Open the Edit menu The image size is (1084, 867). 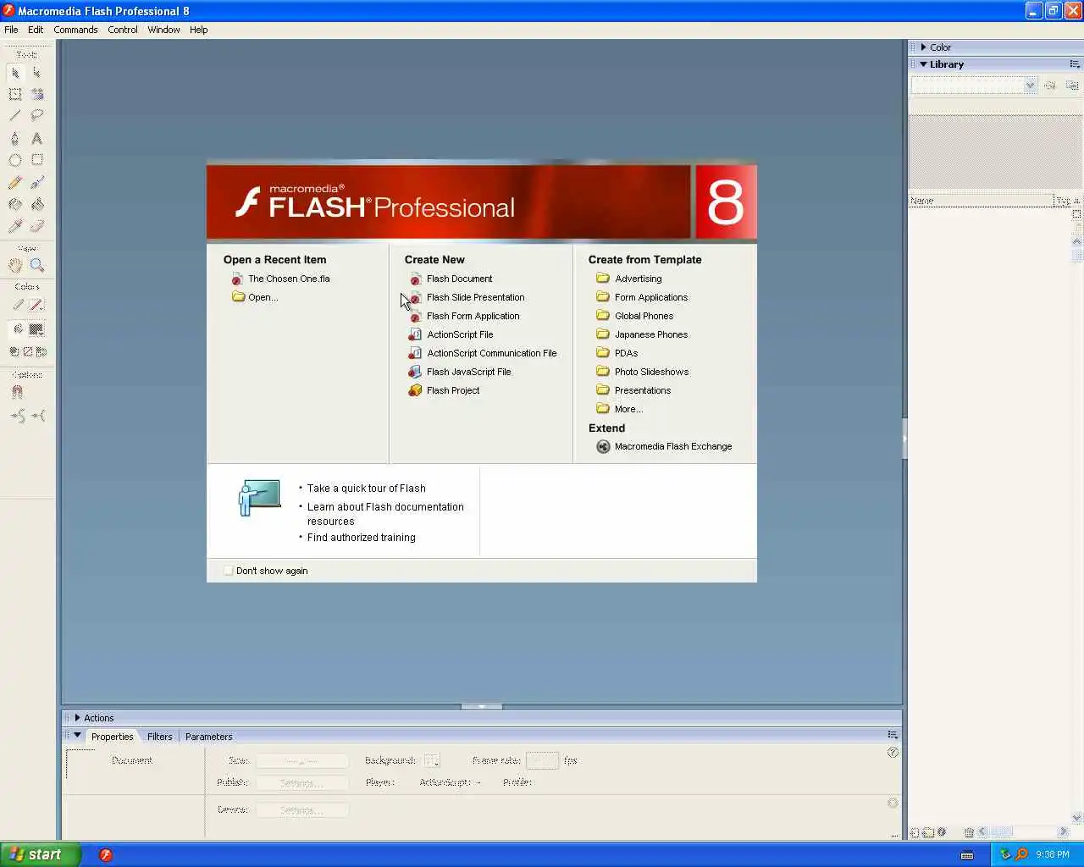coord(36,30)
